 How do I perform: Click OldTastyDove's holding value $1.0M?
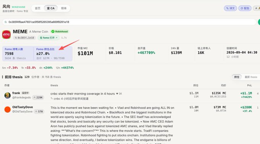coord(194,107)
